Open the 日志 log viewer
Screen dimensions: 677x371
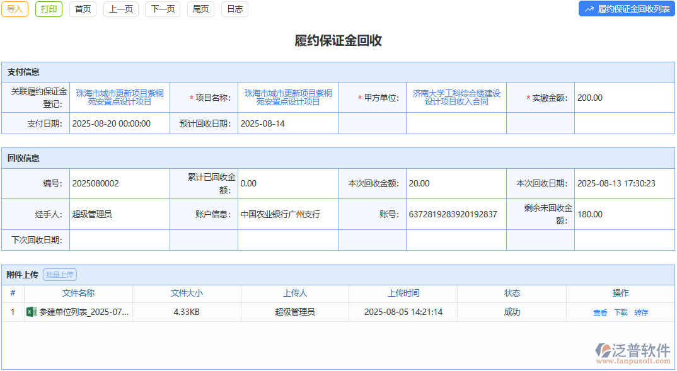tap(234, 9)
